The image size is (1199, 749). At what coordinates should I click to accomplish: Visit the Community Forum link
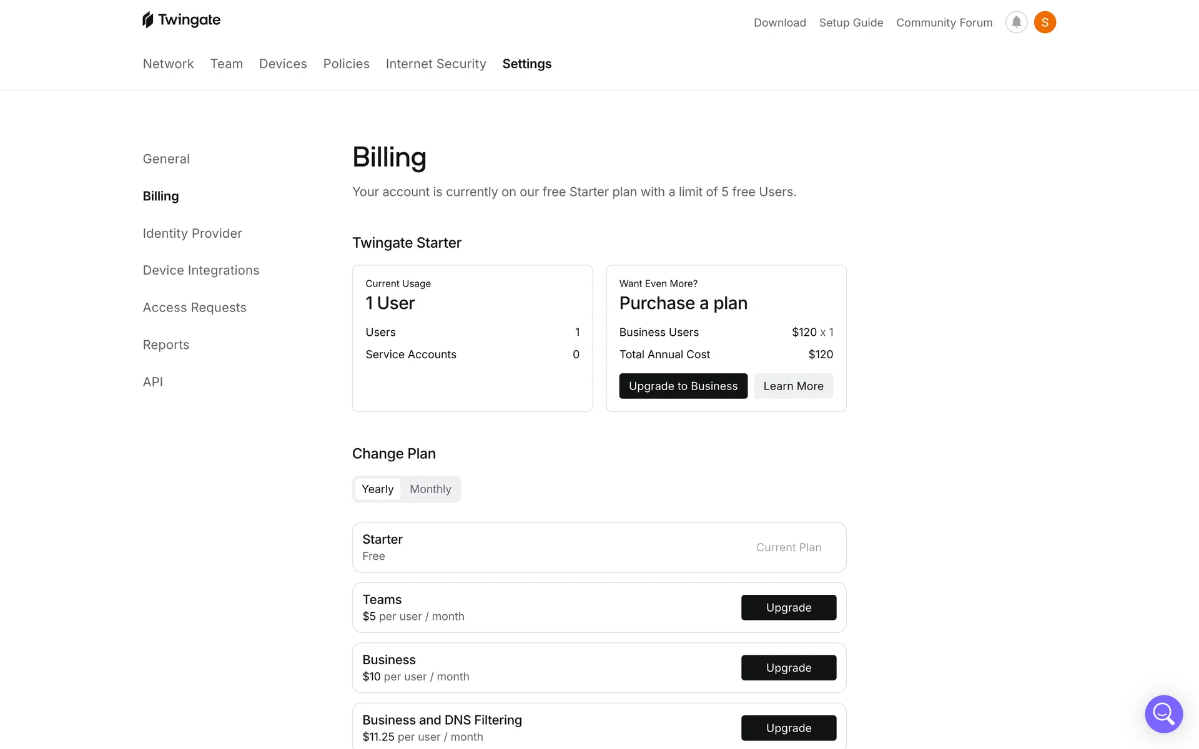944,22
